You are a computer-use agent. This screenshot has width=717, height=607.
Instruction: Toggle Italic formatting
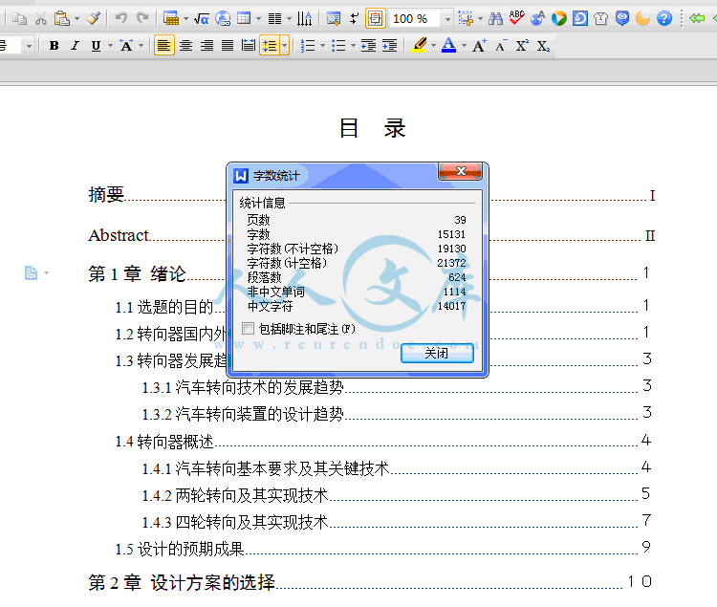pyautogui.click(x=75, y=46)
